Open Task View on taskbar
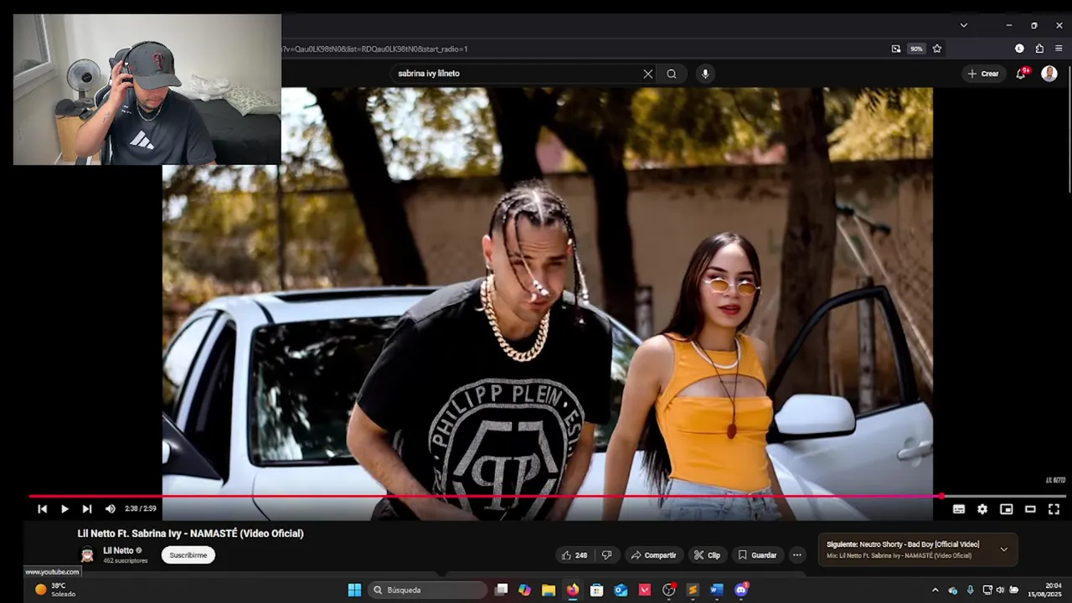Image resolution: width=1072 pixels, height=603 pixels. pos(502,590)
